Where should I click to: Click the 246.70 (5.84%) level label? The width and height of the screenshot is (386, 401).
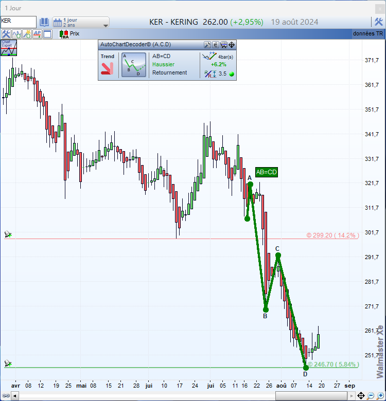334,364
